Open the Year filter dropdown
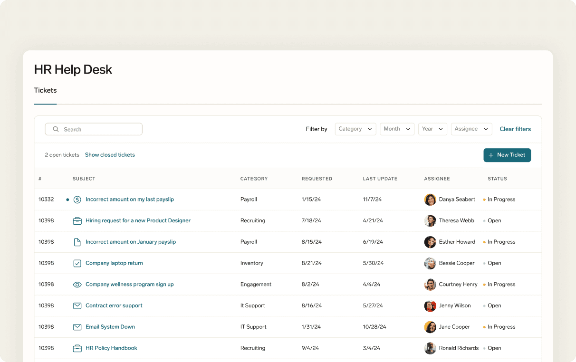 click(x=432, y=129)
